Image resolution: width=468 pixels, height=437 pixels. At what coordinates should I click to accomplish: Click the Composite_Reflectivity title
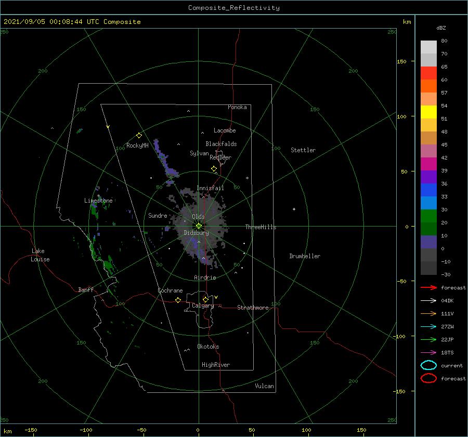point(234,8)
